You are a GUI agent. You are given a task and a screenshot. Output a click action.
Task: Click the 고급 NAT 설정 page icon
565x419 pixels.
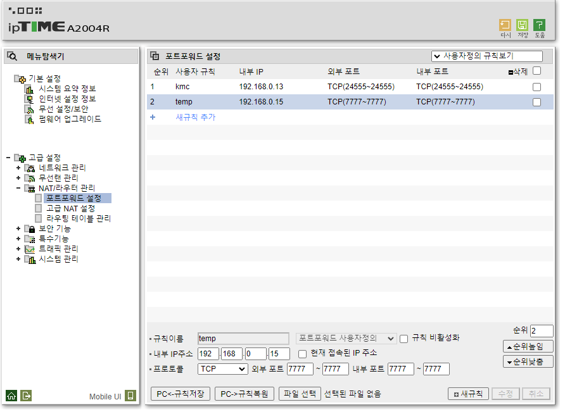pyautogui.click(x=39, y=208)
